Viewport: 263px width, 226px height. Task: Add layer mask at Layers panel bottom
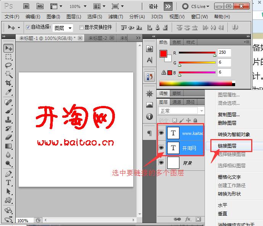pyautogui.click(x=198, y=219)
